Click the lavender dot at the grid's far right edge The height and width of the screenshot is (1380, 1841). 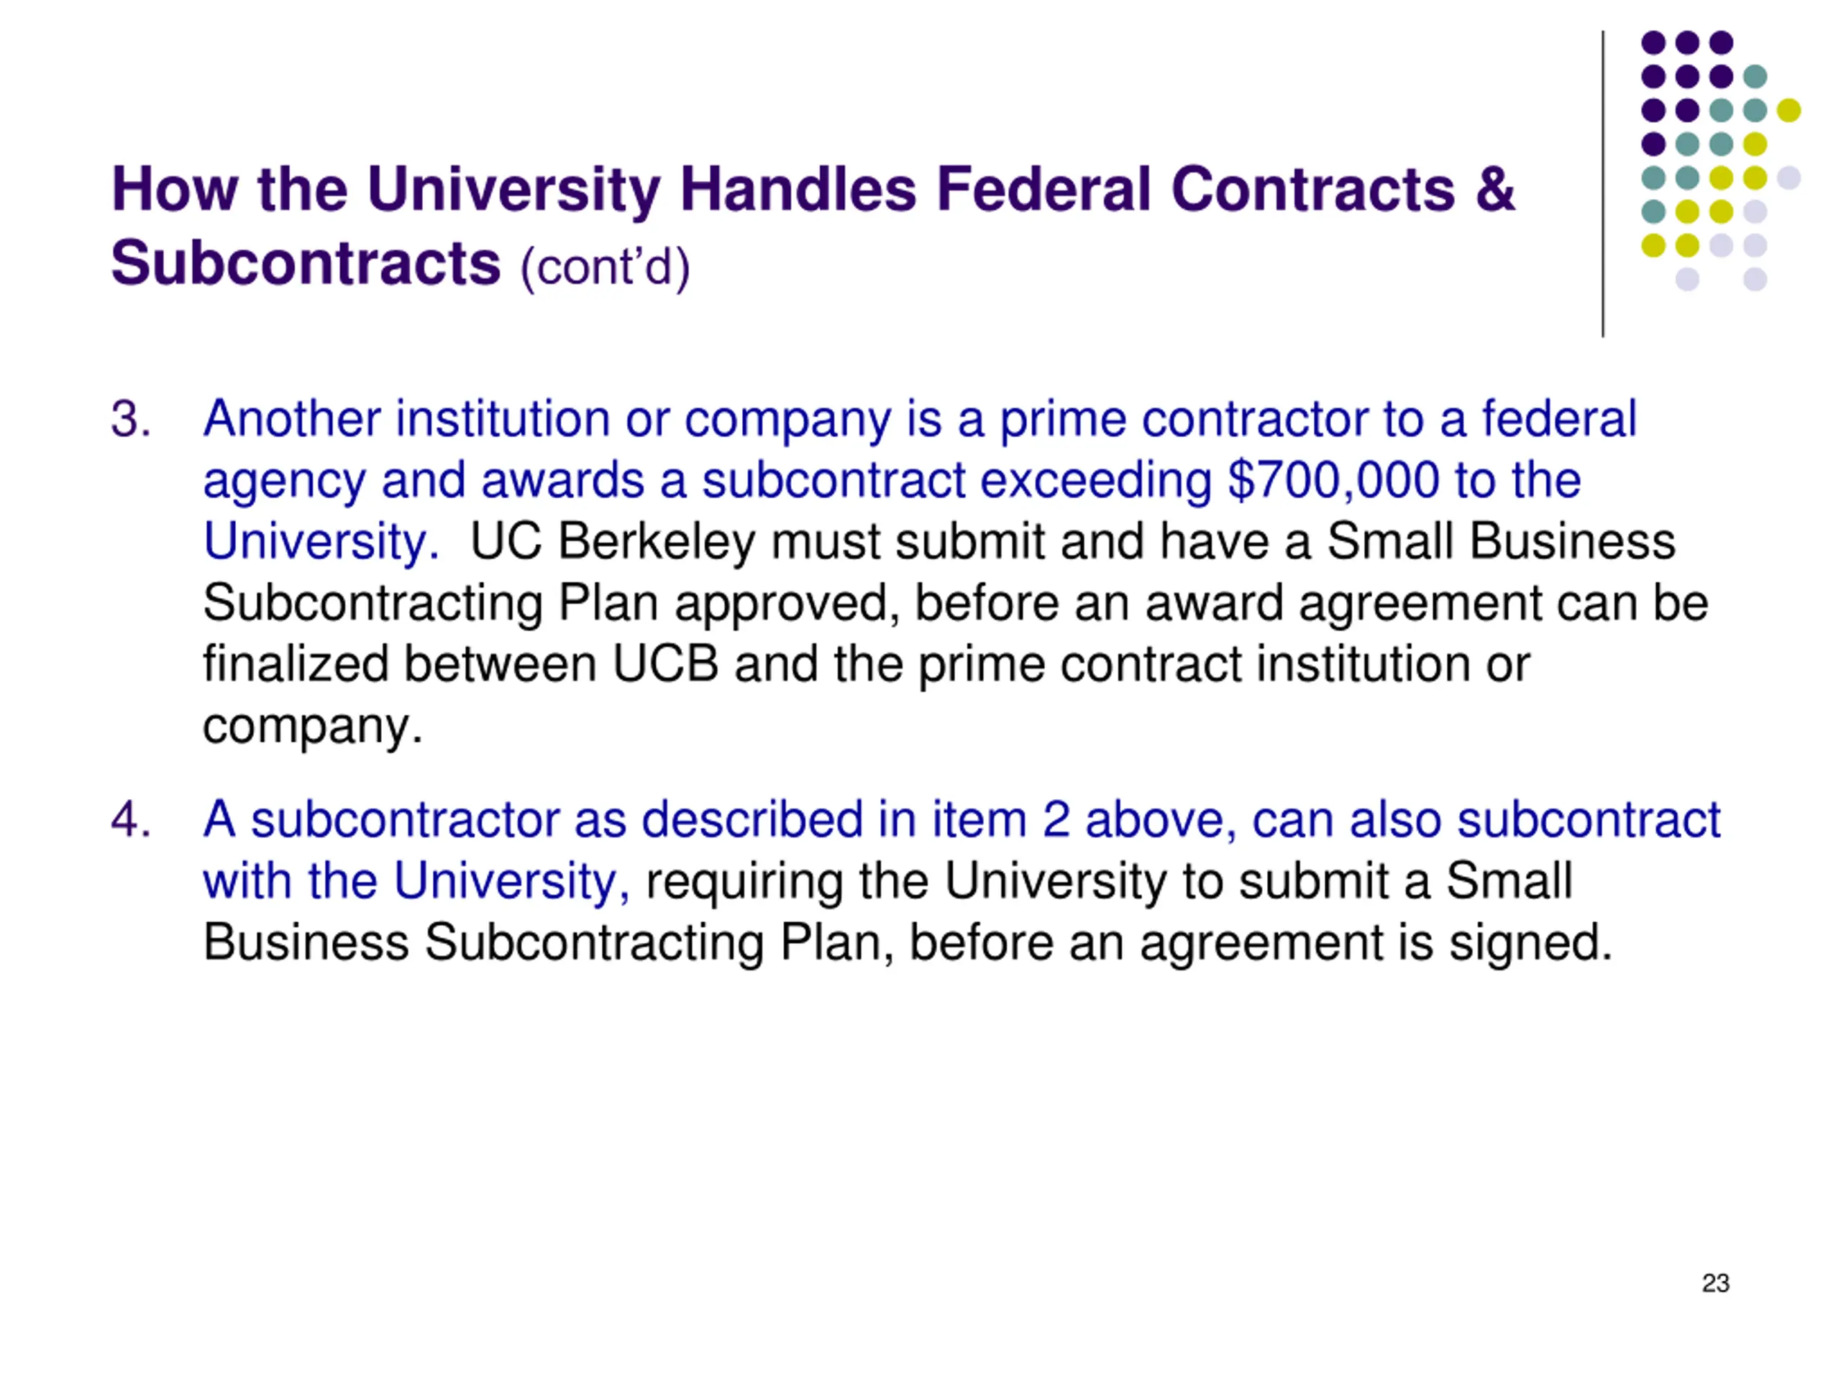1789,178
